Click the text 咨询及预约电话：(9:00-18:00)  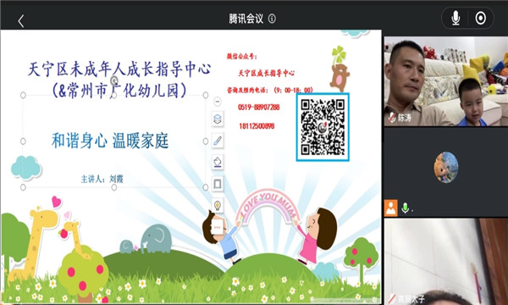tap(270, 91)
